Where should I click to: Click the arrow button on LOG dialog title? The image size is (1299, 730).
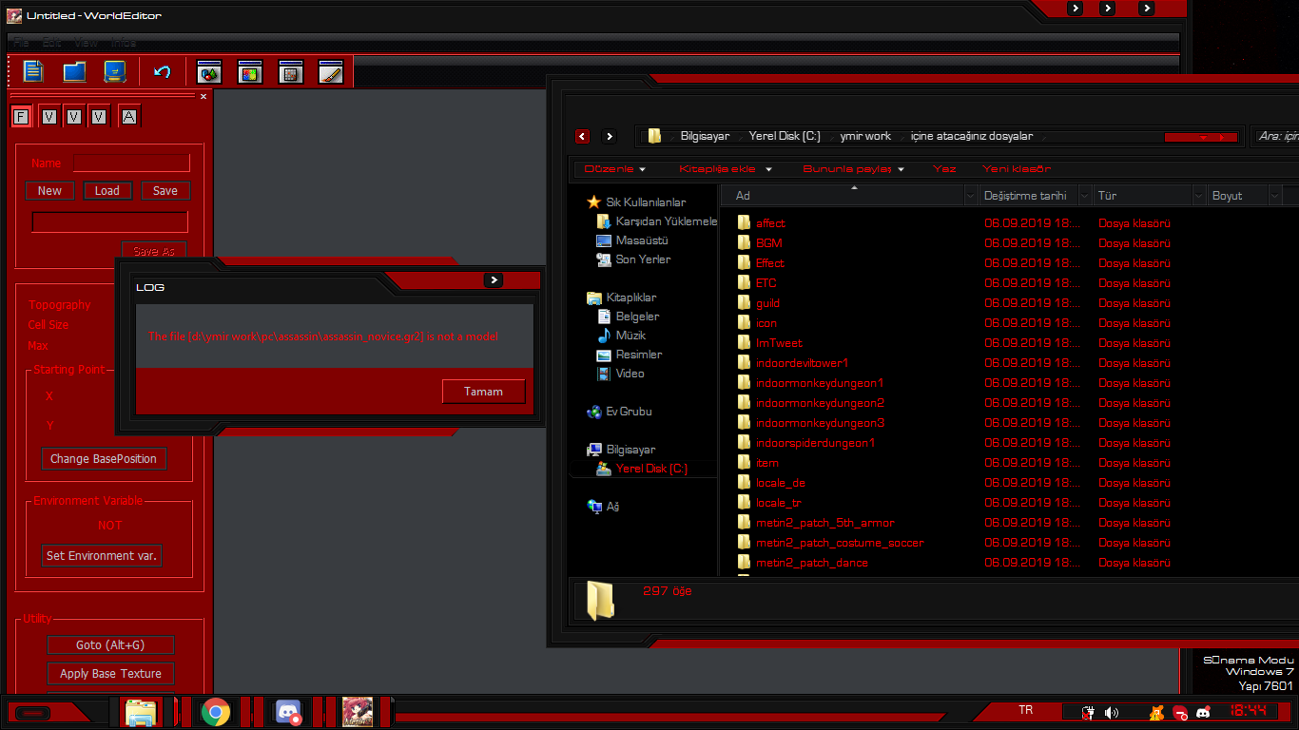tap(493, 280)
